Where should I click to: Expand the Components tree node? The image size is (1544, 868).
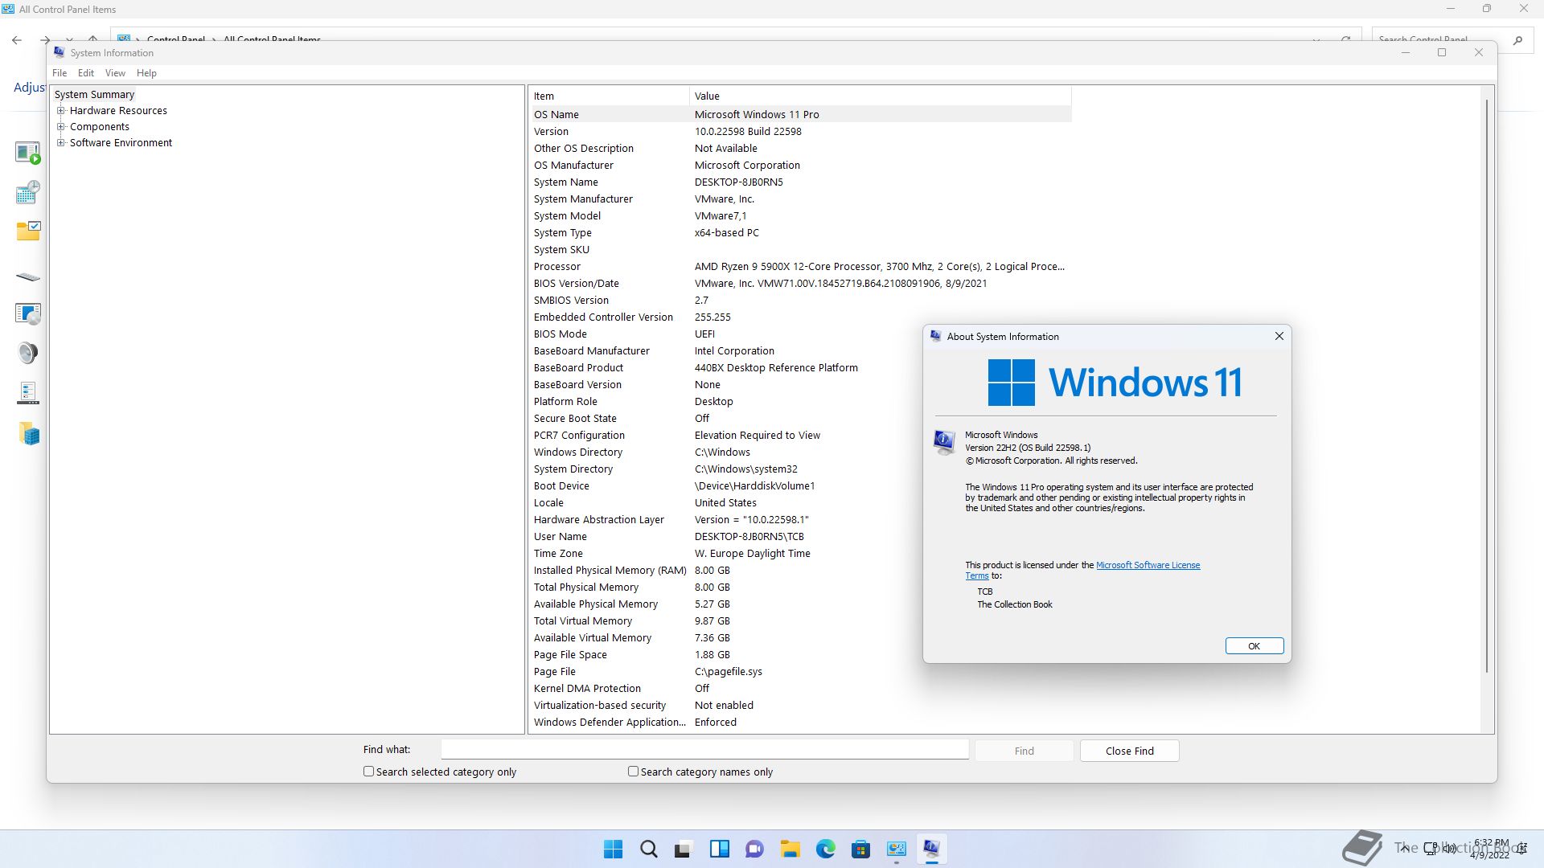tap(60, 127)
